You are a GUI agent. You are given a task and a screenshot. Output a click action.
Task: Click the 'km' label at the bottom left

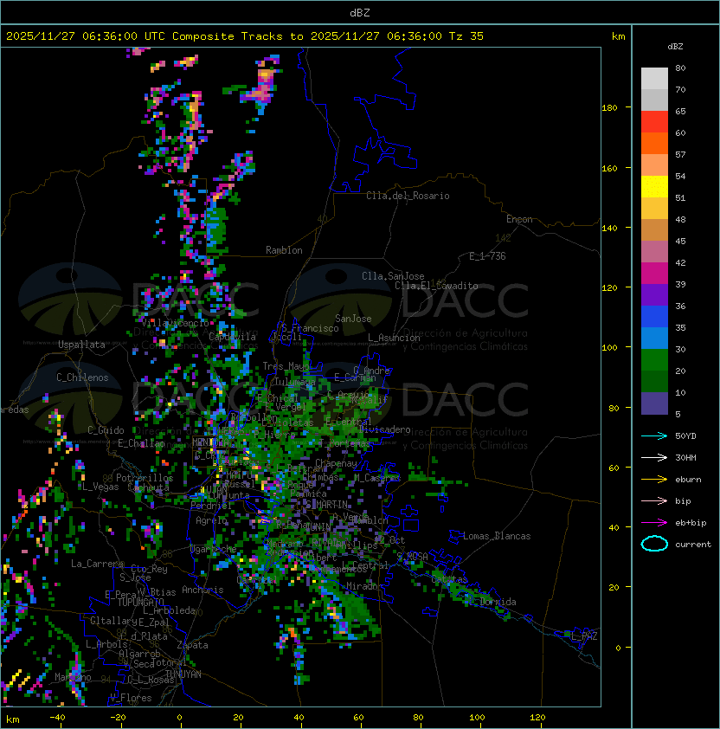pyautogui.click(x=13, y=719)
